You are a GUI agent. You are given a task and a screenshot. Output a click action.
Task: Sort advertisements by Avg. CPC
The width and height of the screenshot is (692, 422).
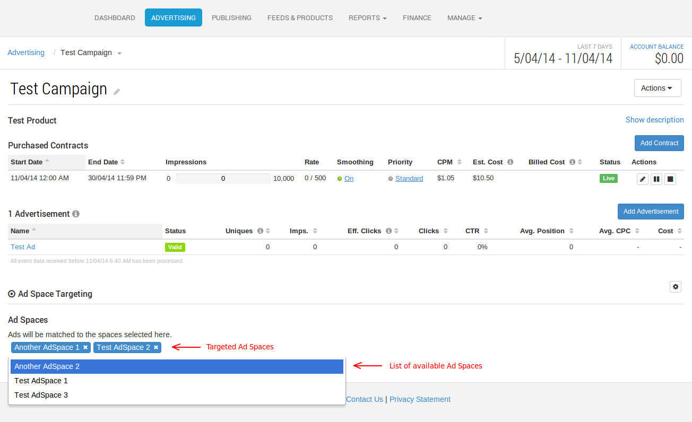point(620,231)
